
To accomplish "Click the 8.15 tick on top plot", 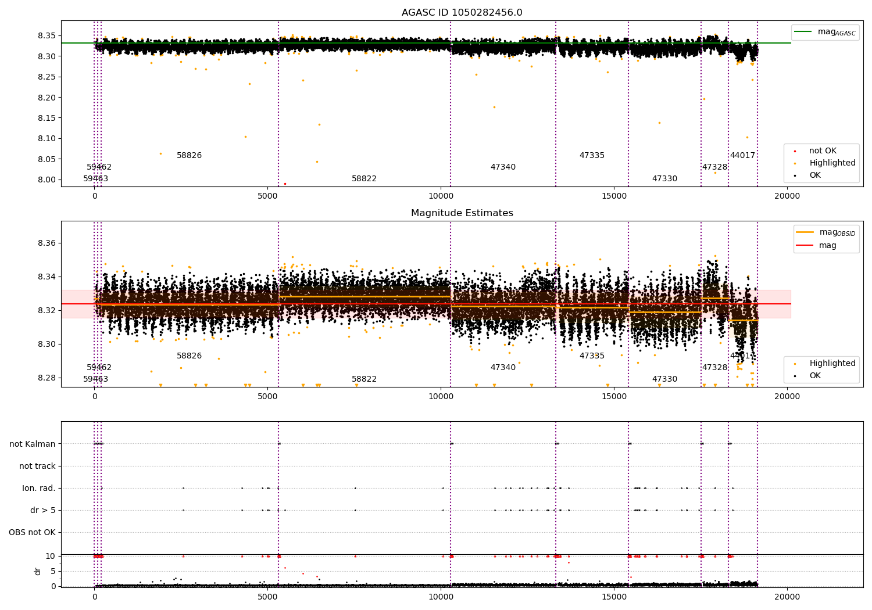I will tap(47, 118).
